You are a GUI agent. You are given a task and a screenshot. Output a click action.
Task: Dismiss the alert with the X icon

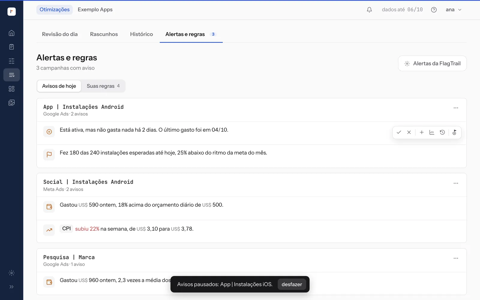pos(409,132)
